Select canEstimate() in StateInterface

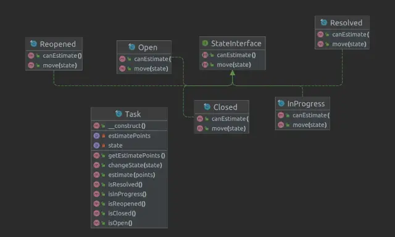(x=236, y=55)
